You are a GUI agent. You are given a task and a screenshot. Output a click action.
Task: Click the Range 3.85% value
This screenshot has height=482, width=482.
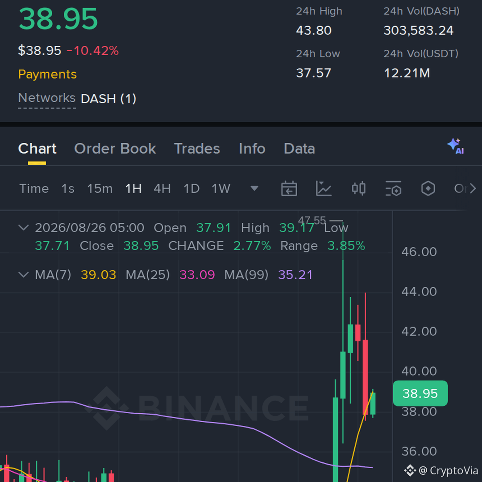(x=346, y=246)
